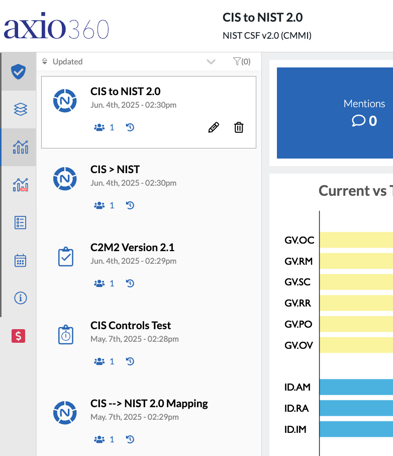
Task: Click the axio360 logo
Action: coord(56,26)
